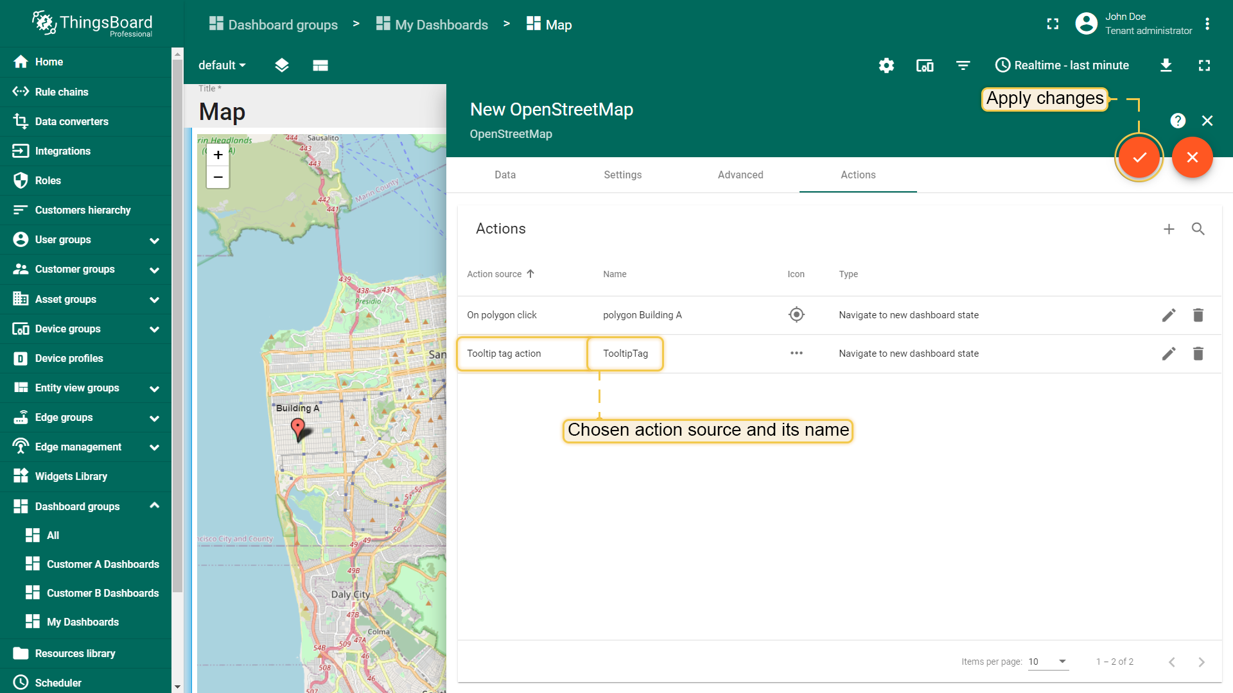Zoom in on the map
The image size is (1233, 693).
coord(218,155)
